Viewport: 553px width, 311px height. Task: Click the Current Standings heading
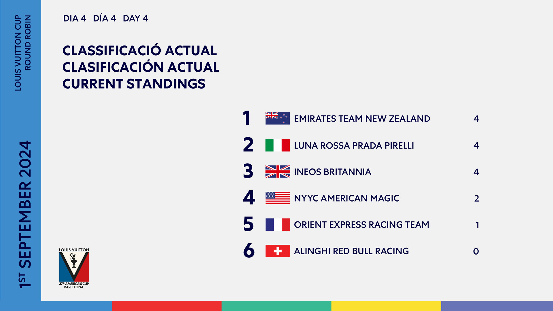click(134, 84)
